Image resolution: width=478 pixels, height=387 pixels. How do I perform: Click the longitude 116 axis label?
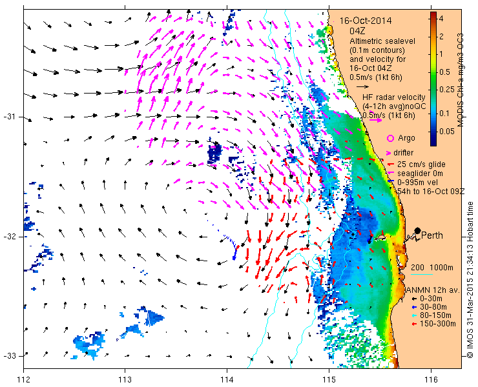[431, 380]
